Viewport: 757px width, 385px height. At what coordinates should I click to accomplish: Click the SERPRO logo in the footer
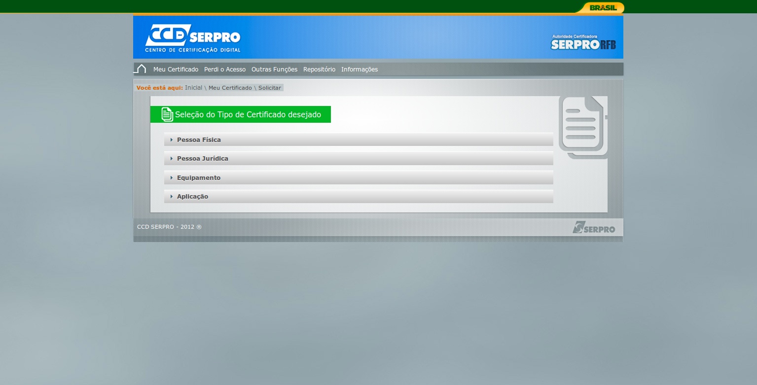[x=594, y=227]
